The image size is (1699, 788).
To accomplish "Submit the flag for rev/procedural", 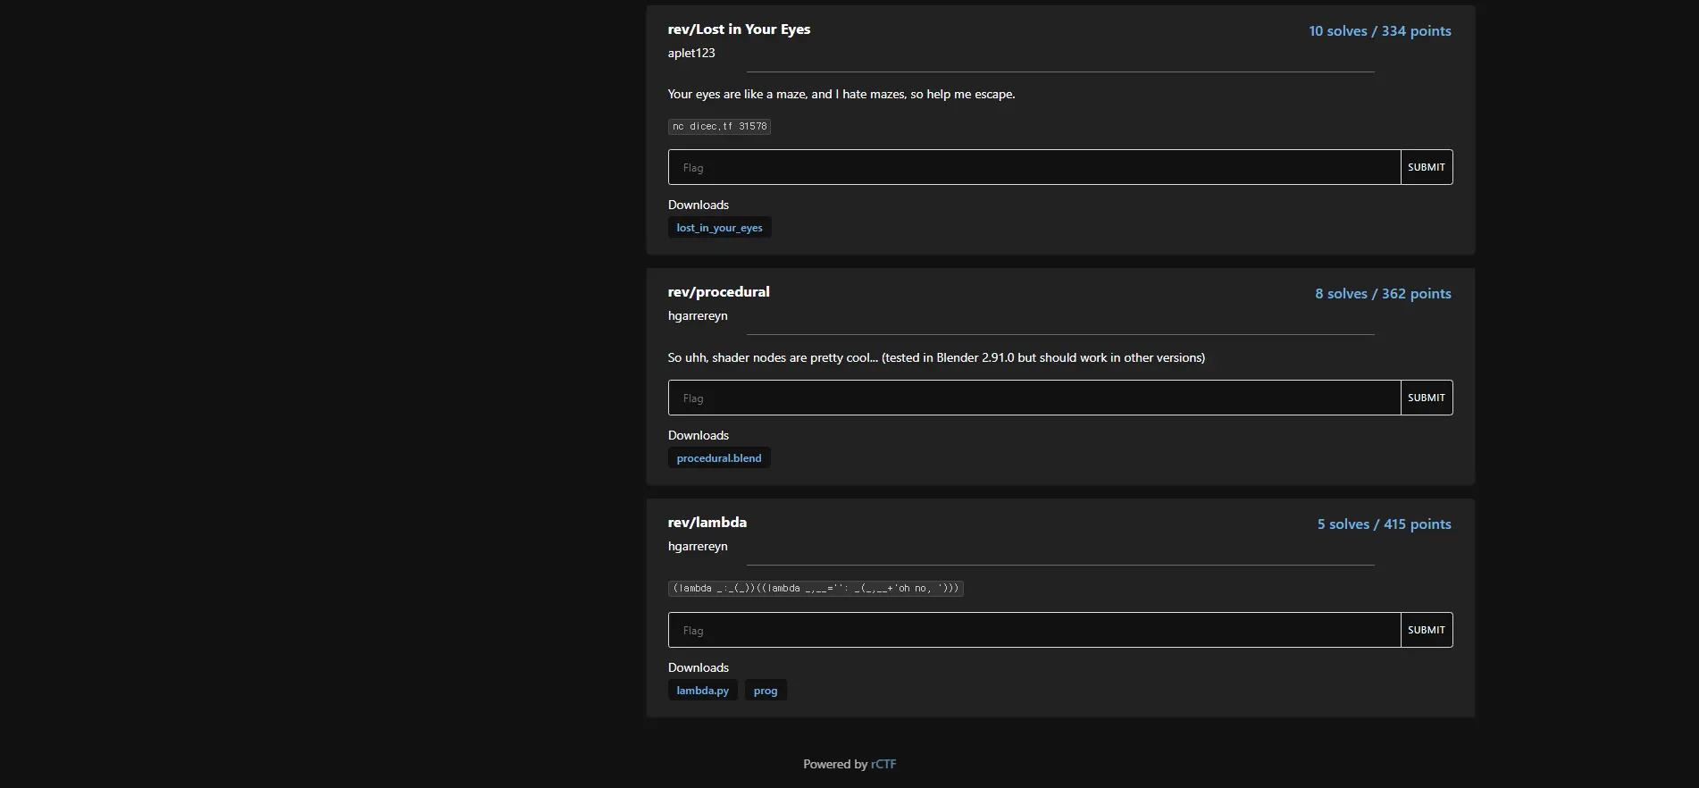I will [x=1427, y=398].
